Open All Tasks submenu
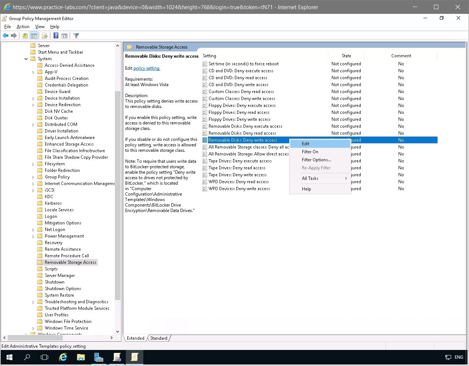The height and width of the screenshot is (366, 469). 310,178
